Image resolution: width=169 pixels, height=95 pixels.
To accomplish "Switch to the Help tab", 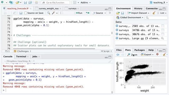I will (x=151, y=50).
